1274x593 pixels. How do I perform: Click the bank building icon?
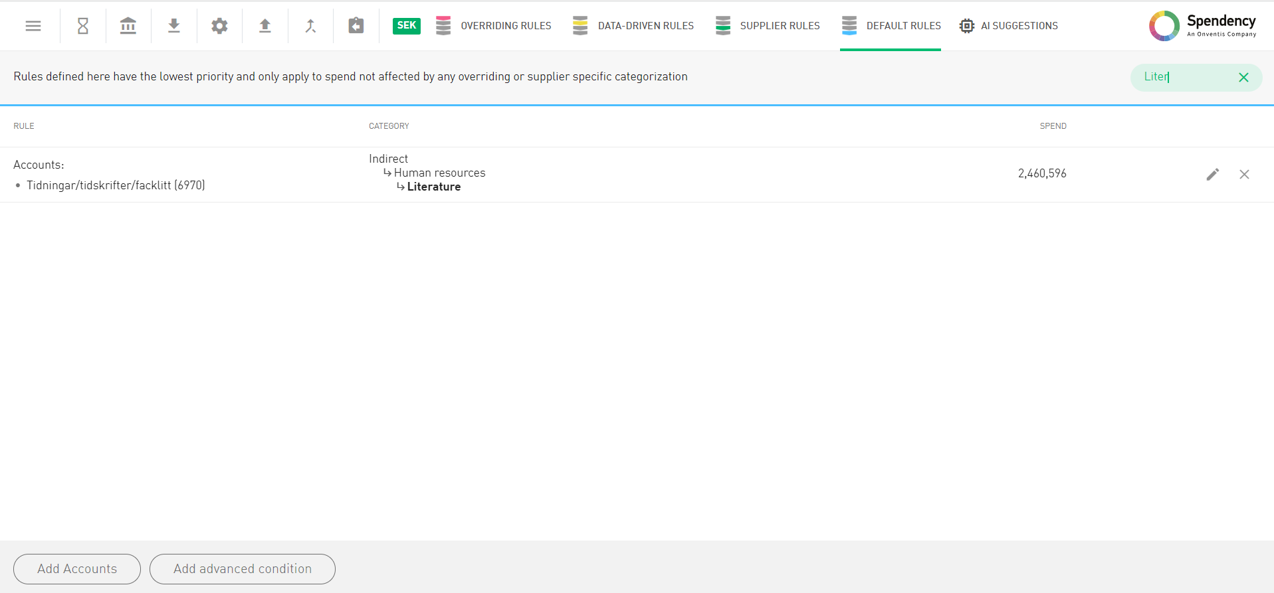(128, 26)
